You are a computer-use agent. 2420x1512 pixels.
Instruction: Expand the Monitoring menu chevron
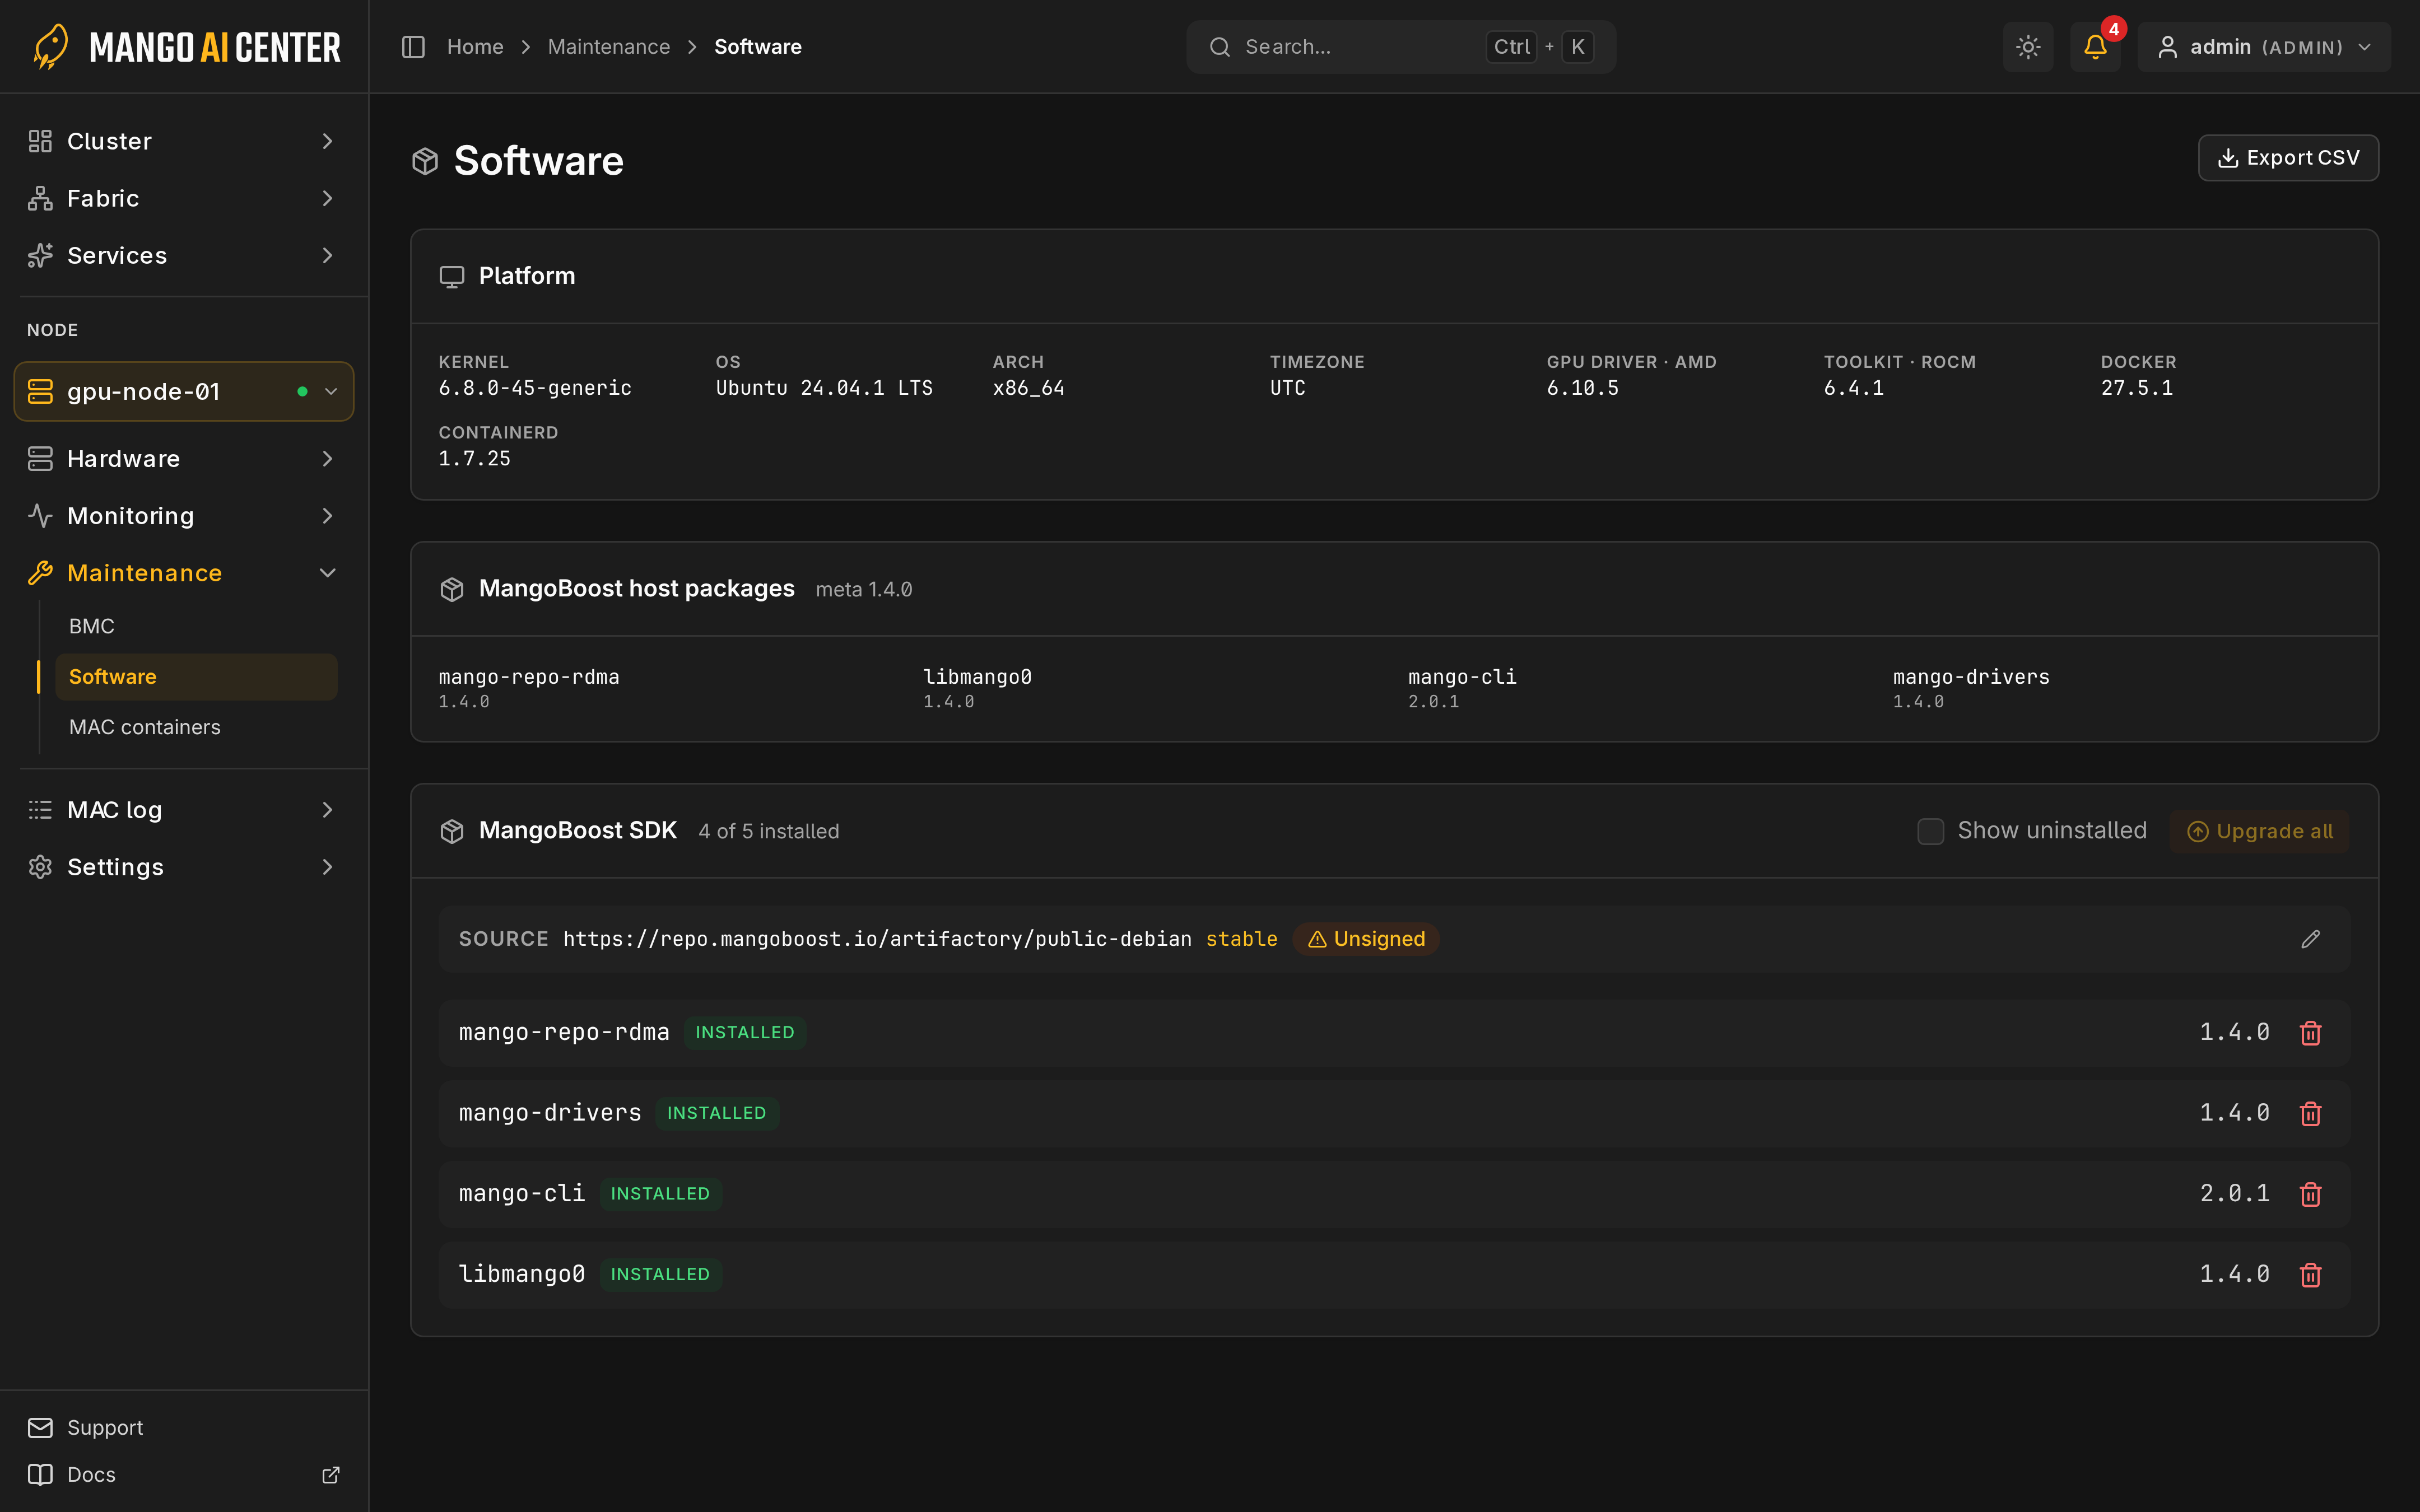[x=327, y=516]
